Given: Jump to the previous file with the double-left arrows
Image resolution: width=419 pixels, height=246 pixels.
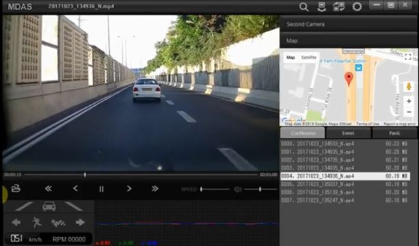Looking at the screenshot, I should (x=49, y=189).
